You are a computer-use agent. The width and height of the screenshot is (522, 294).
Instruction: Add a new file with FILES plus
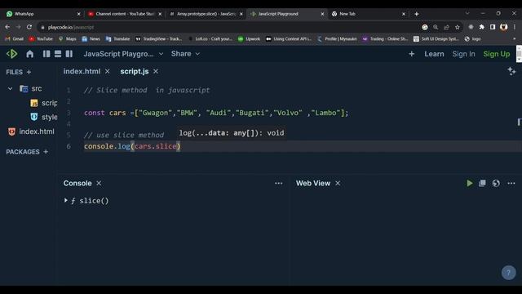[29, 72]
